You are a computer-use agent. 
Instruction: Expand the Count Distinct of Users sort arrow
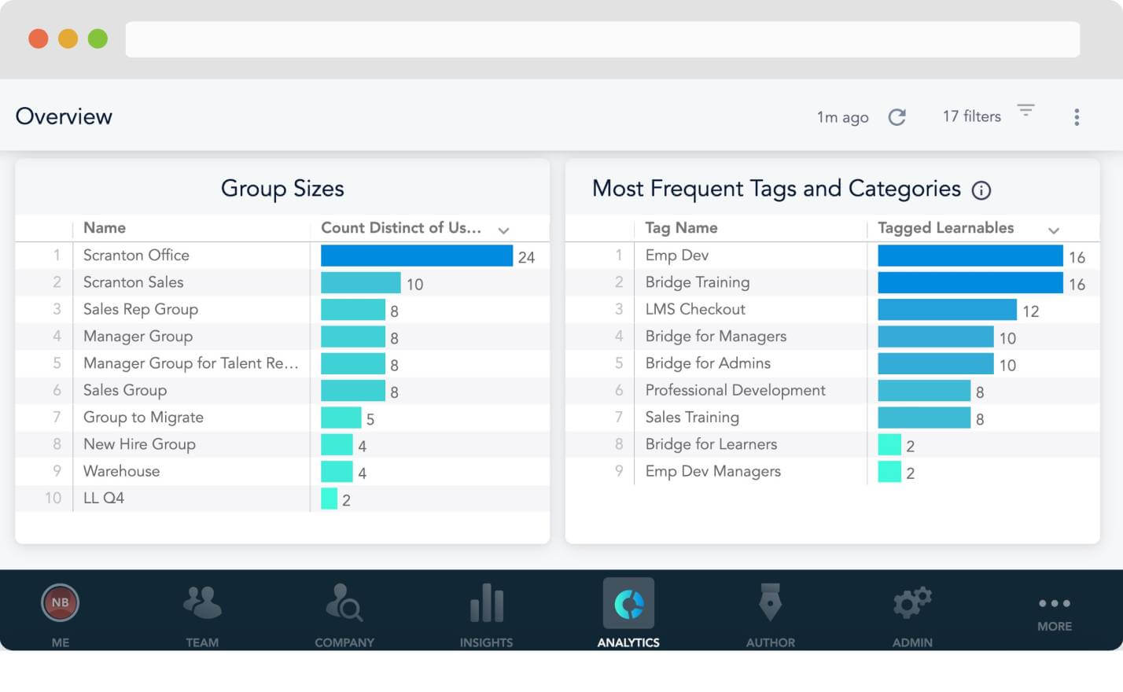(x=503, y=230)
